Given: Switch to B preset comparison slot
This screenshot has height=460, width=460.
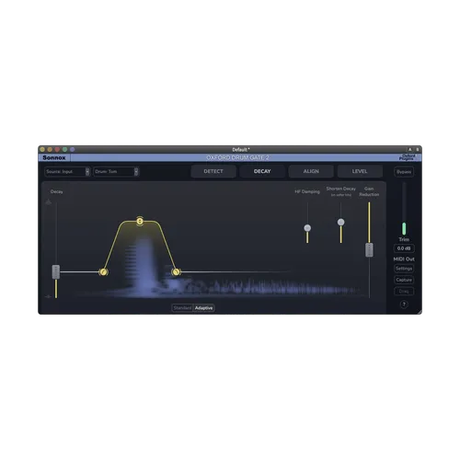Looking at the screenshot, I should click(418, 149).
